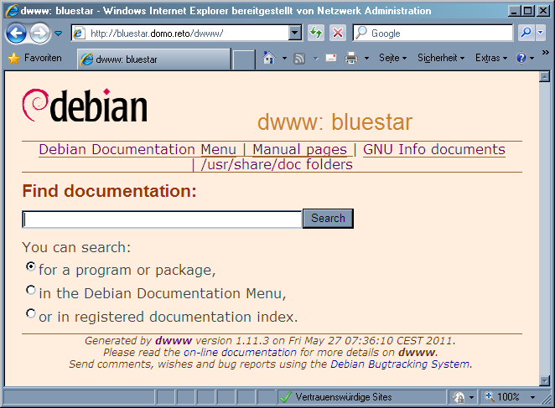Click the Read Mail envelope icon
Viewport: 555px width, 408px height.
[330, 59]
